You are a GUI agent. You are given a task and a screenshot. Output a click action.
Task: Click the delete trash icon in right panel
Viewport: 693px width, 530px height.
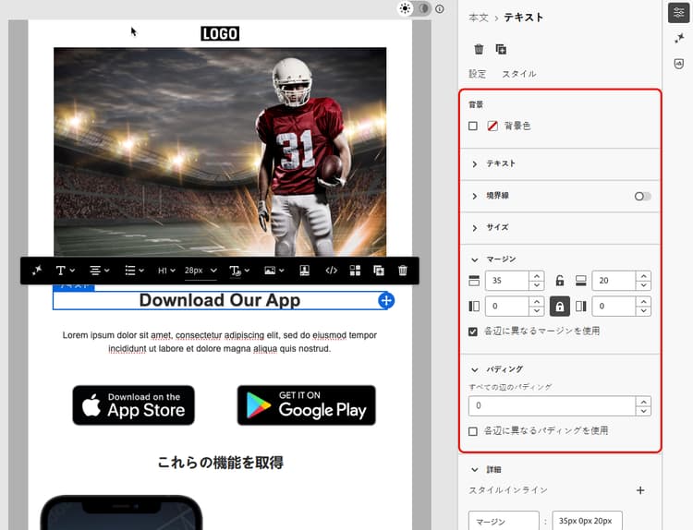coord(479,49)
